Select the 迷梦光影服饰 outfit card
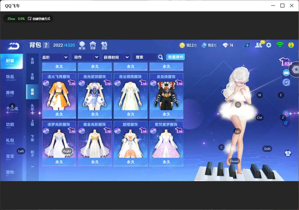Screen dimensions: 299x210 [59, 143]
